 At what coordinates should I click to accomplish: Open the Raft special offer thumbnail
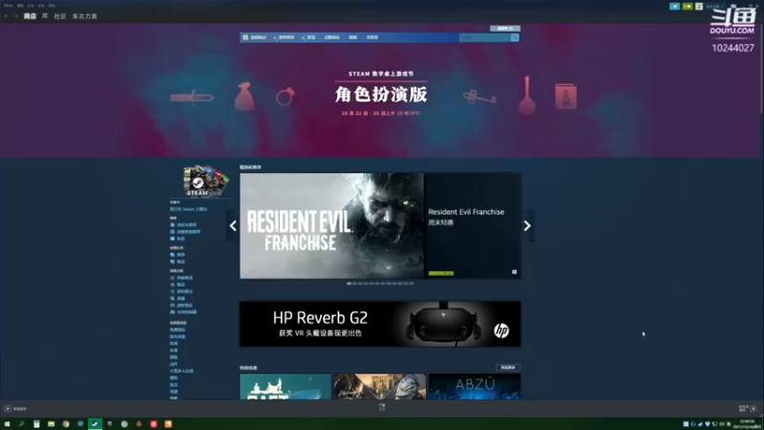click(x=286, y=387)
